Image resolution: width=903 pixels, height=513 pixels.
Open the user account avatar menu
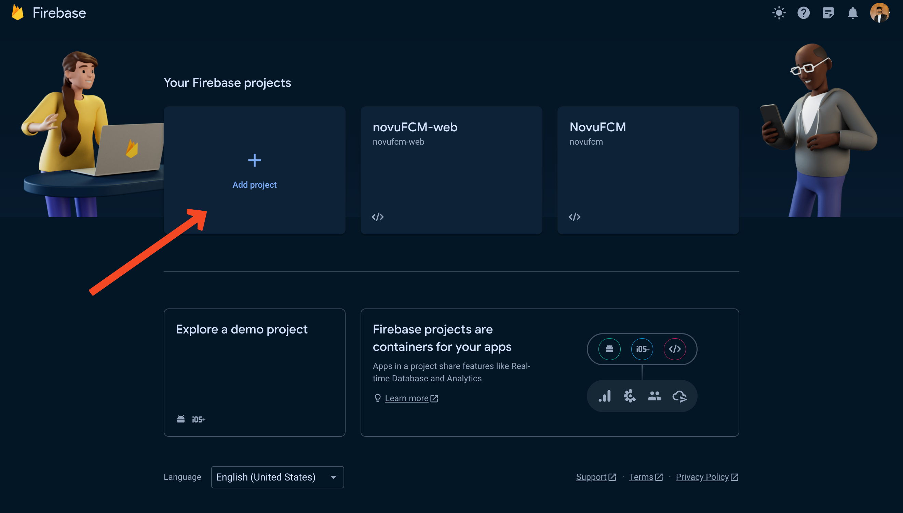pos(879,13)
